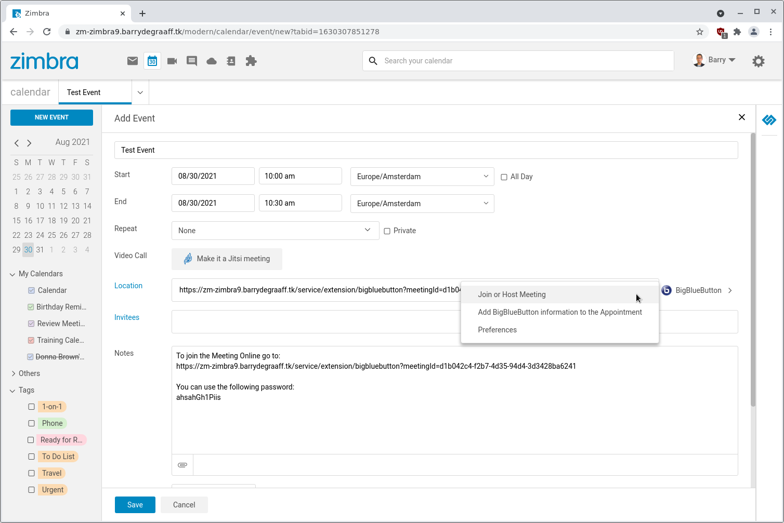Screen dimensions: 784x523
Task: Open the Calendar icon in top navigation
Action: click(x=152, y=61)
